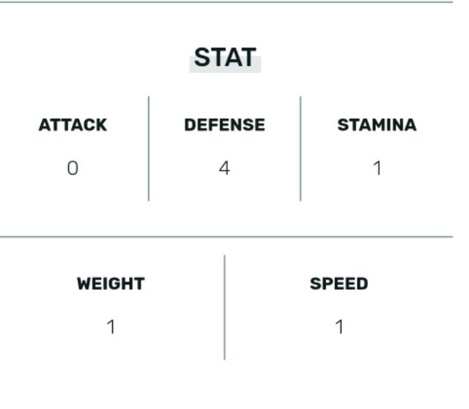Image resolution: width=469 pixels, height=409 pixels.
Task: Click the vertical divider between Defense and Stamina
Action: tap(300, 148)
